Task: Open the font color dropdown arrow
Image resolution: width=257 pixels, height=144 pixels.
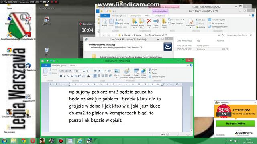Action: [x=91, y=76]
